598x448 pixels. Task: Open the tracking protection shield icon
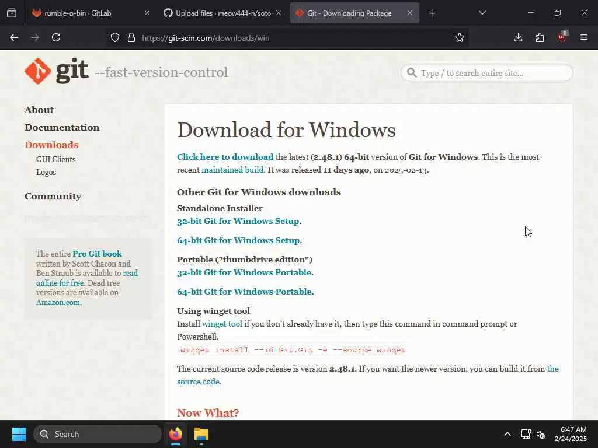coord(115,38)
